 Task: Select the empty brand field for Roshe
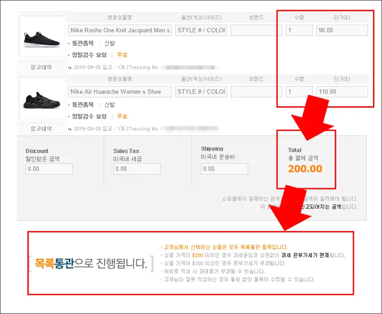click(256, 30)
